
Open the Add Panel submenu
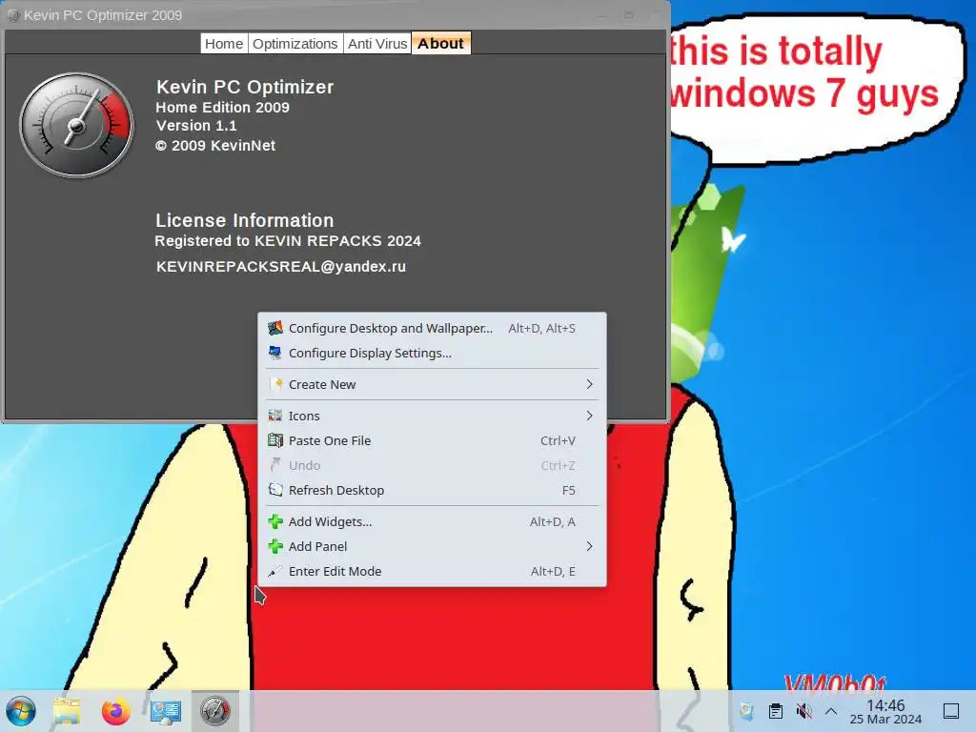[x=432, y=546]
